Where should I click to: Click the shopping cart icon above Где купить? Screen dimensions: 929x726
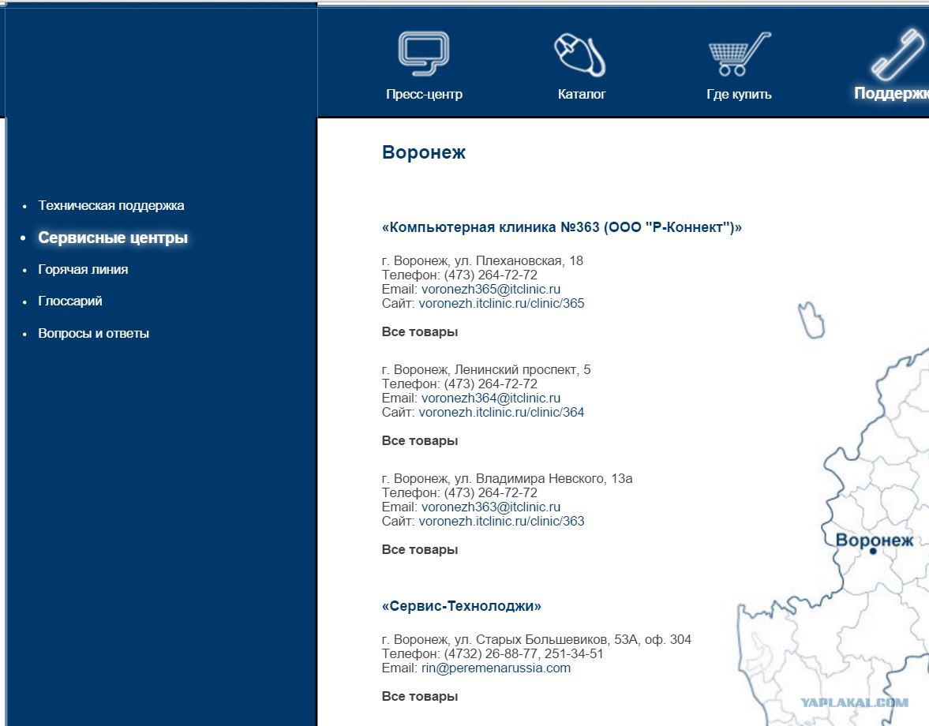[740, 54]
